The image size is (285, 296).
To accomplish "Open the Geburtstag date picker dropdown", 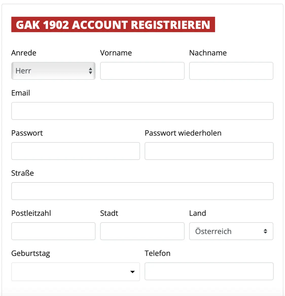I will coord(76,272).
